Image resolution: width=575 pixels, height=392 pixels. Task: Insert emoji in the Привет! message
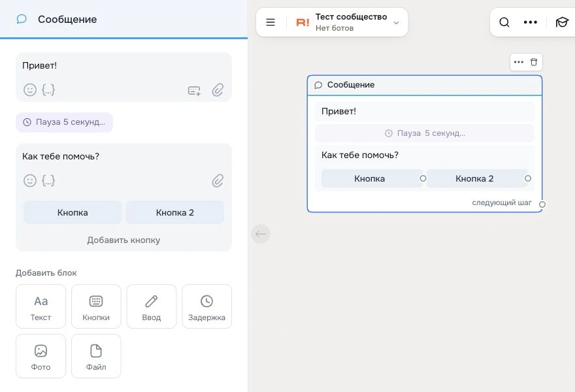pyautogui.click(x=30, y=90)
